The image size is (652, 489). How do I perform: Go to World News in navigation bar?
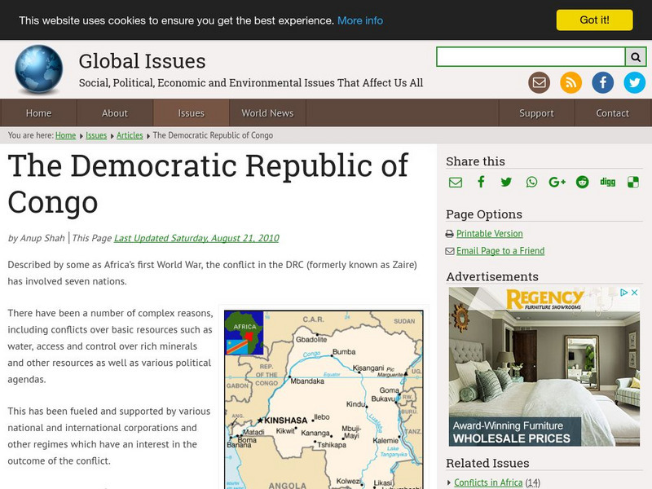(267, 113)
